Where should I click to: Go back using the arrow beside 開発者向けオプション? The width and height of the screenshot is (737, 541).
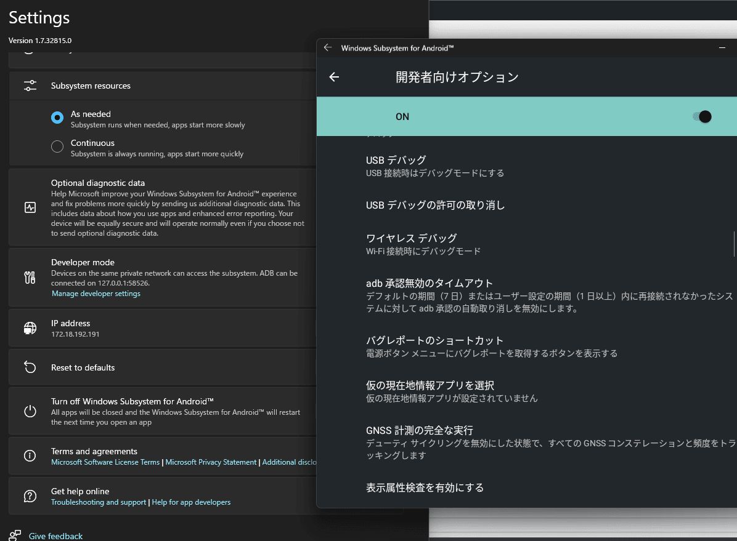click(334, 77)
